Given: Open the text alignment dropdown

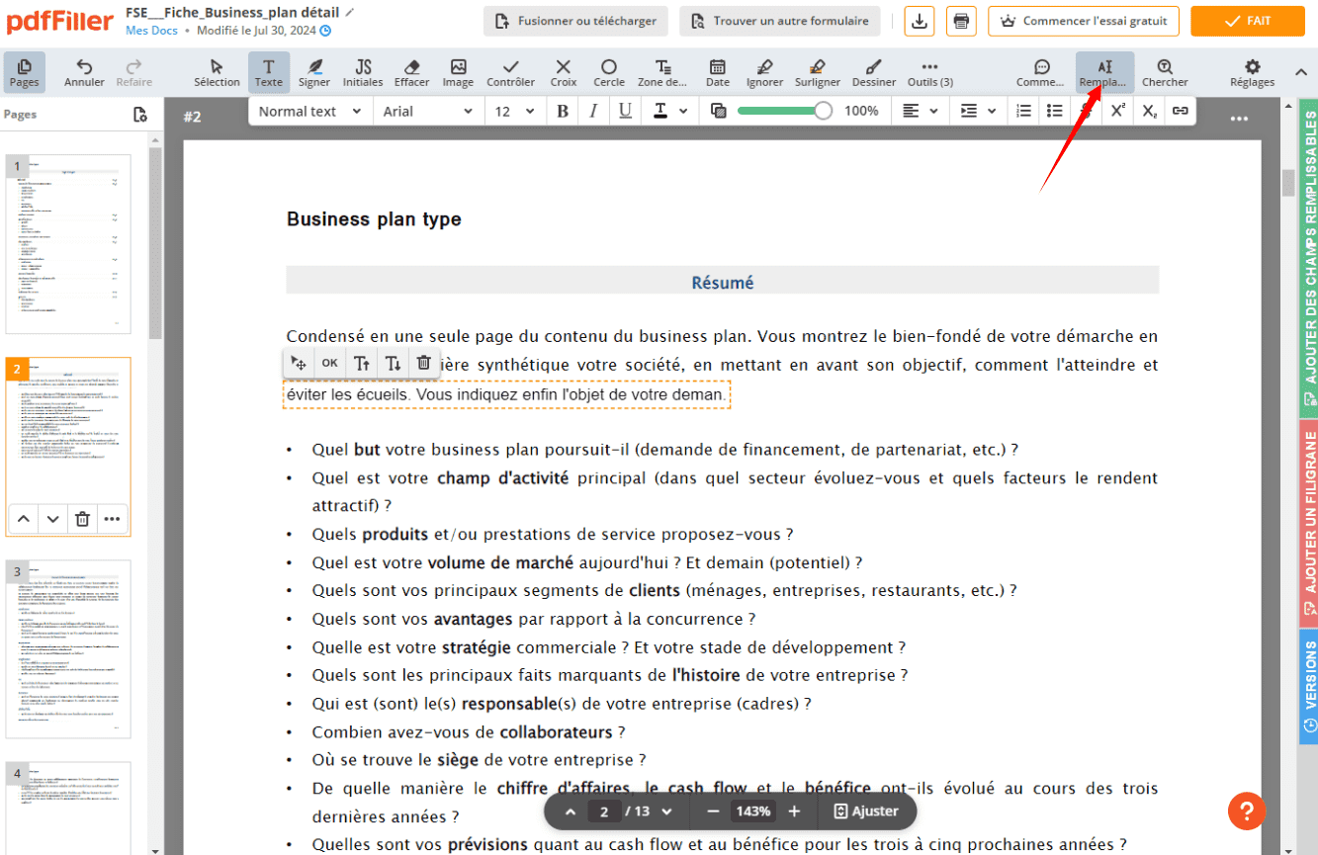Looking at the screenshot, I should click(921, 111).
